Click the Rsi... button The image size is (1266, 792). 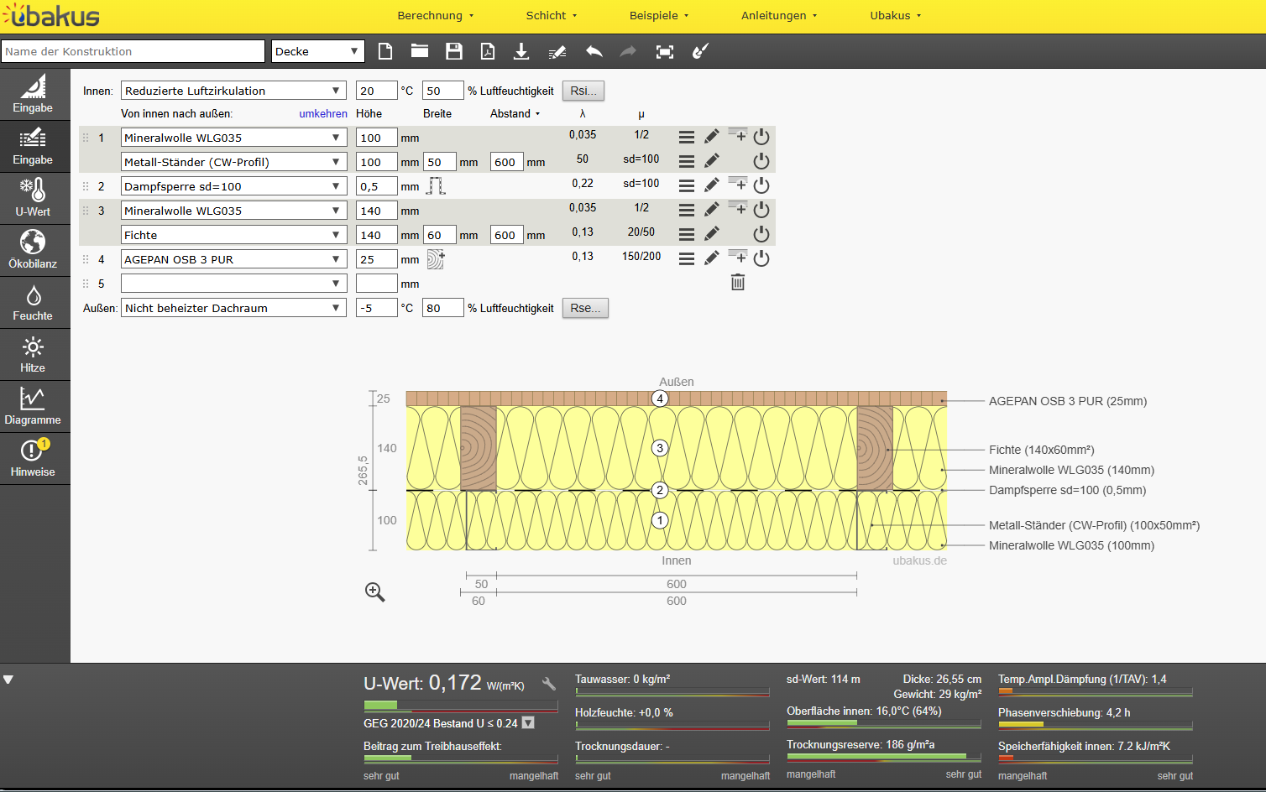[583, 91]
